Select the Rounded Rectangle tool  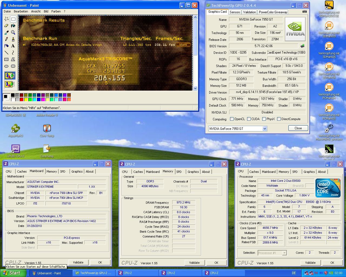pyautogui.click(x=13, y=66)
